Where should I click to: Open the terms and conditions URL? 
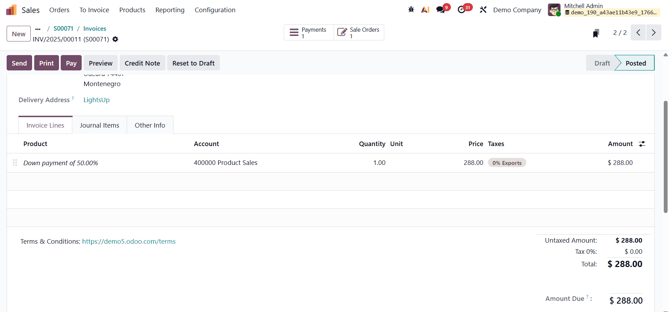(x=129, y=241)
